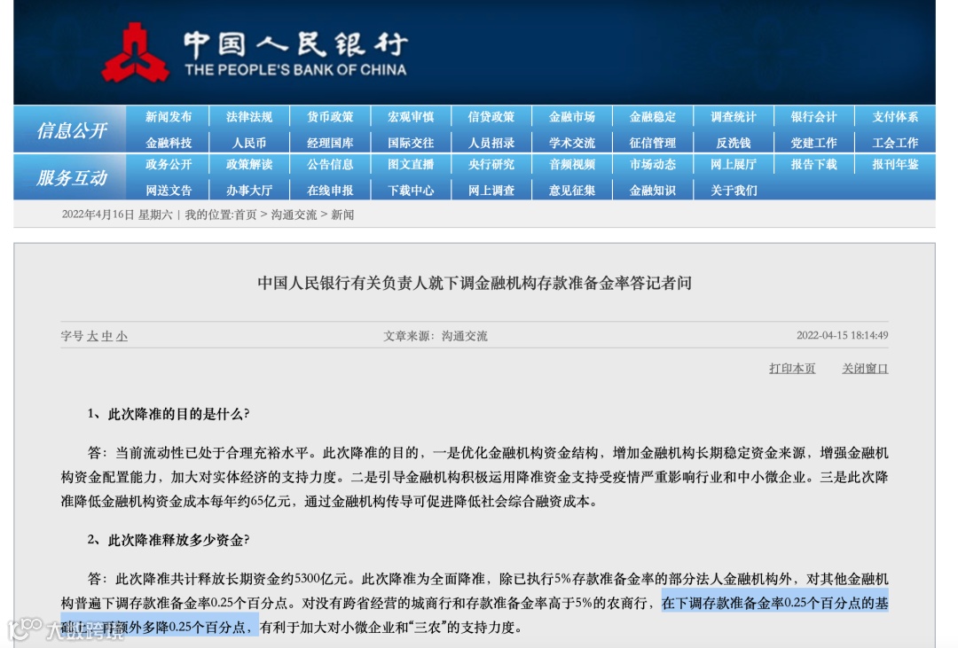958x648 pixels.
Task: Open 政务公开 under 服务互动
Action: coord(169,164)
